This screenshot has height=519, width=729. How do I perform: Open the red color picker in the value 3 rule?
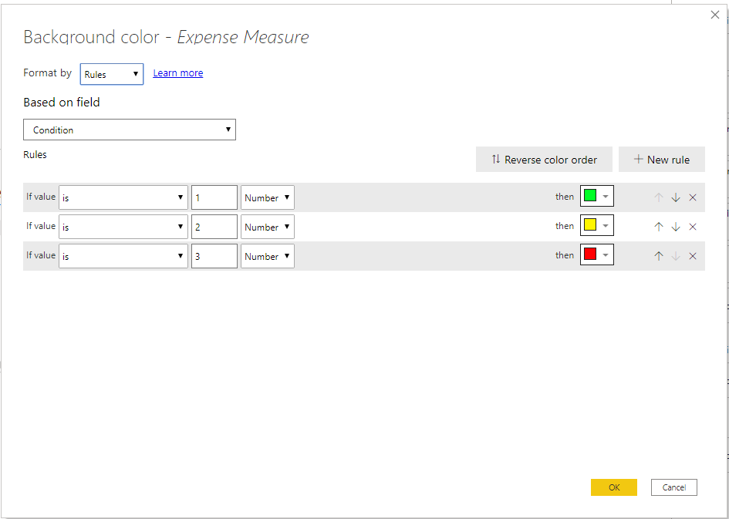click(597, 254)
